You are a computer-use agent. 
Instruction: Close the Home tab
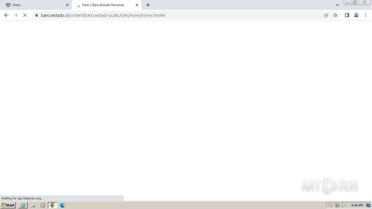pyautogui.click(x=67, y=5)
